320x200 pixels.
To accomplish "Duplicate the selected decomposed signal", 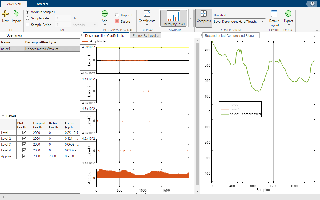I will pyautogui.click(x=125, y=15).
